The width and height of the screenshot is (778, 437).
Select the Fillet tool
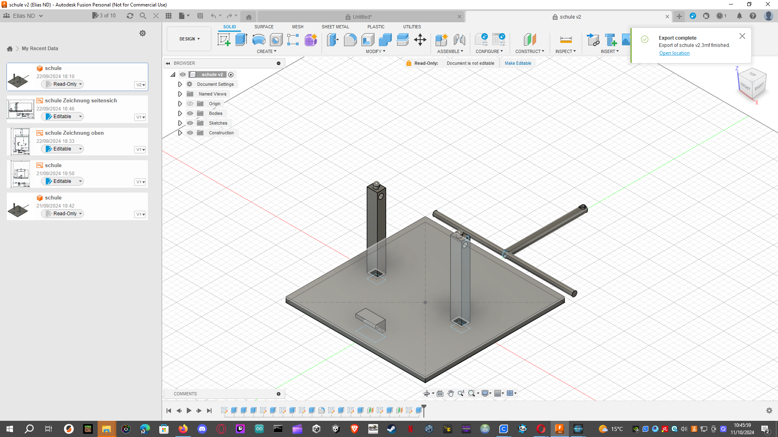tap(350, 40)
